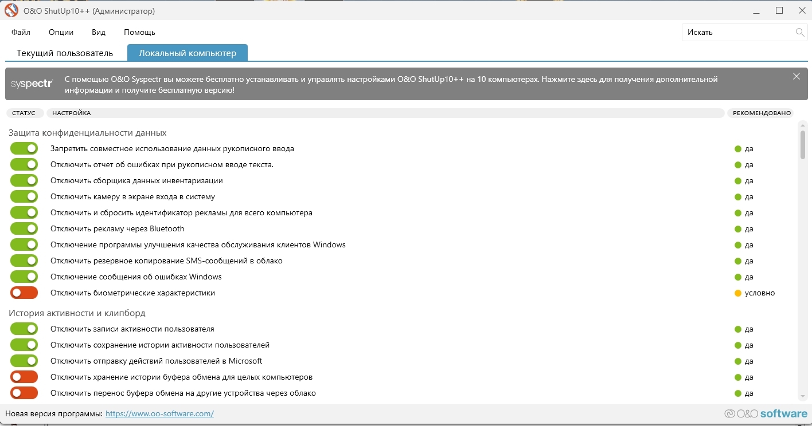Click yellow recommendation dot for biometric features

738,293
